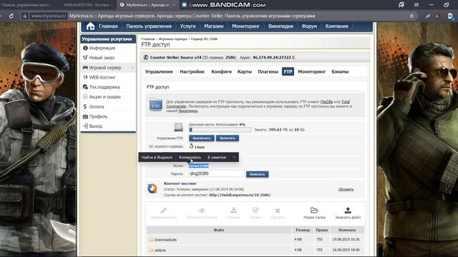Viewport: 458px width, 257px height.
Task: Click the Контент-хостинг refresh icon
Action: [x=152, y=188]
